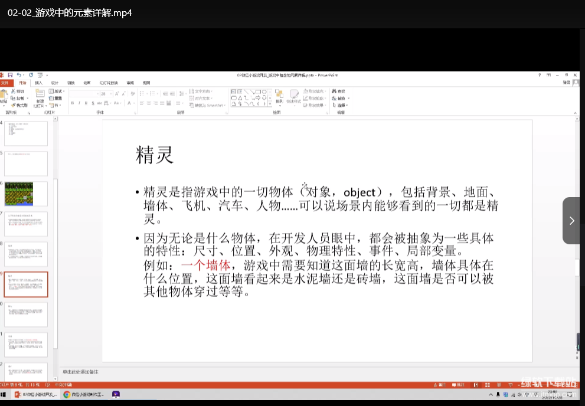Align text right in paragraph group

point(155,103)
